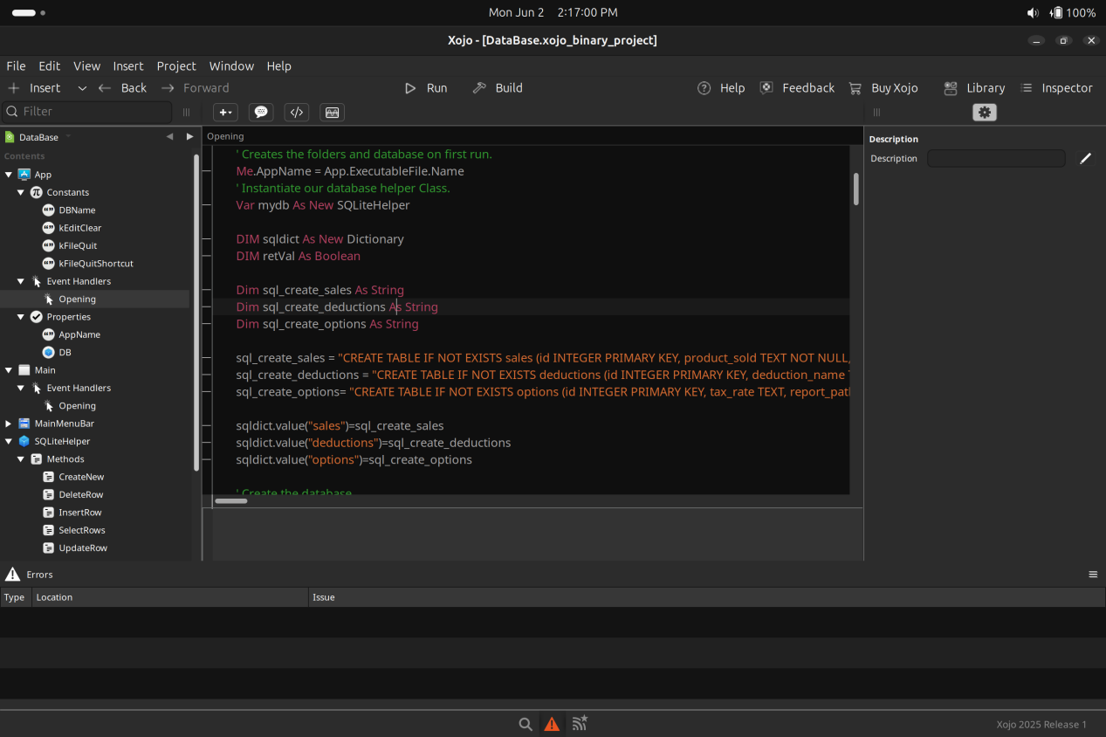This screenshot has width=1106, height=737.
Task: Toggle the Library panel
Action: pyautogui.click(x=974, y=88)
